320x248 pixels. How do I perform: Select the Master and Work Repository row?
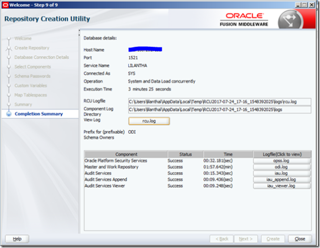coord(198,167)
